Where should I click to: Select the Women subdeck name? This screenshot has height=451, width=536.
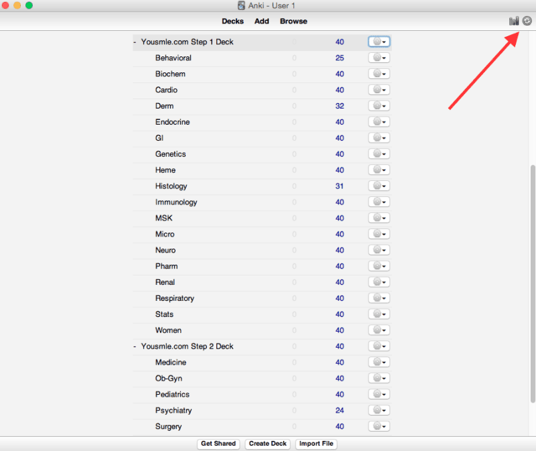click(x=168, y=330)
